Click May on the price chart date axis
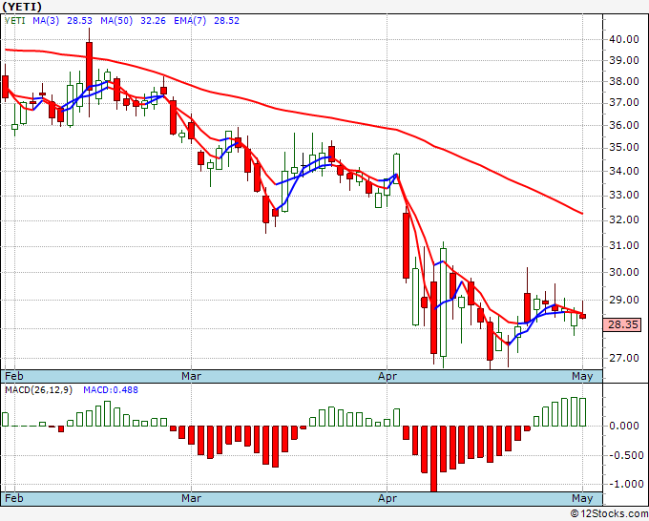The image size is (649, 521). point(582,376)
